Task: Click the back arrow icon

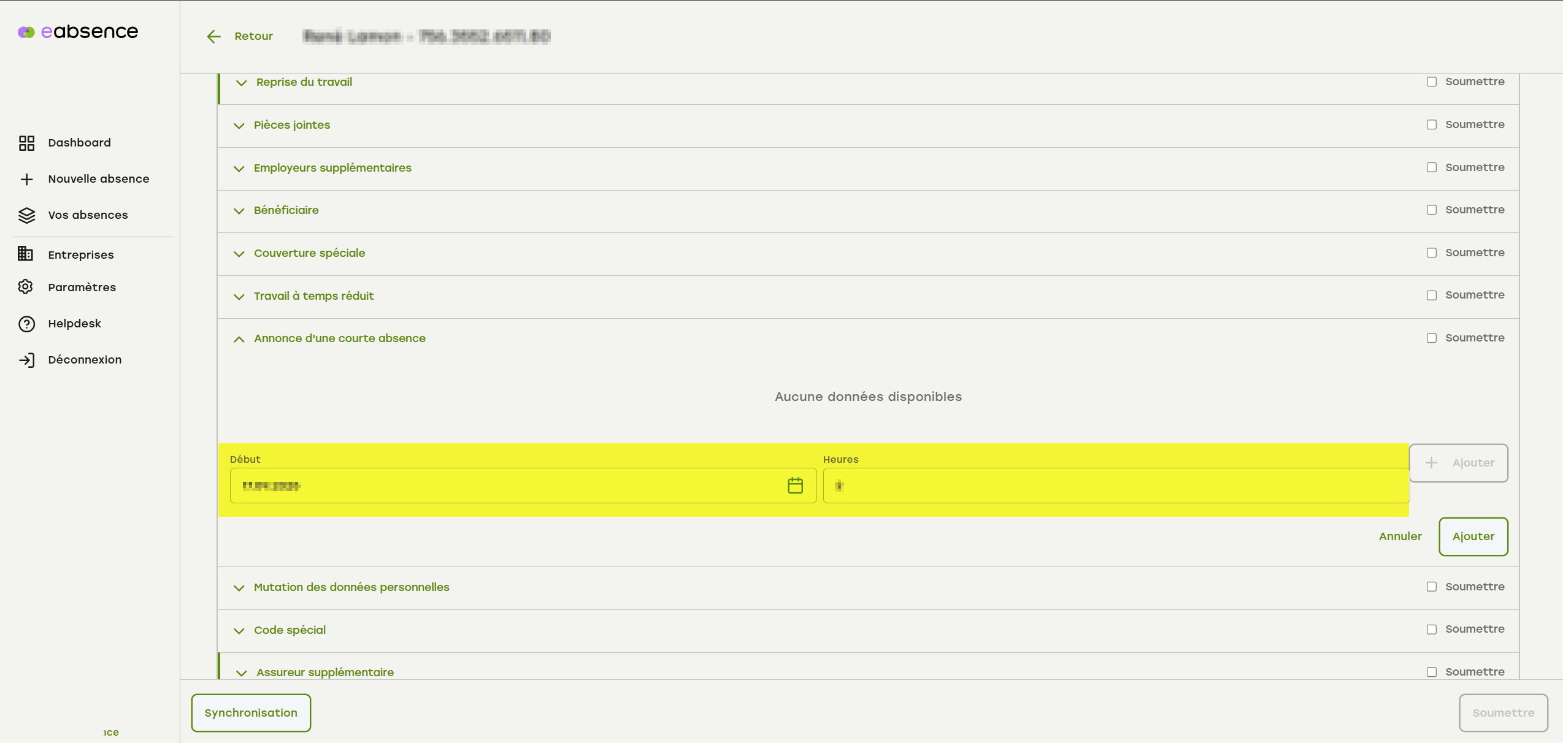Action: (x=213, y=37)
